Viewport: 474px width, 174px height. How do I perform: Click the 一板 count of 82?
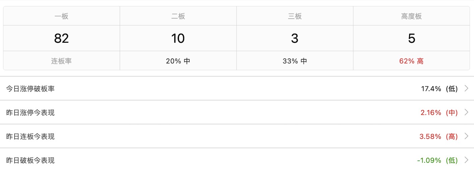[x=61, y=38]
